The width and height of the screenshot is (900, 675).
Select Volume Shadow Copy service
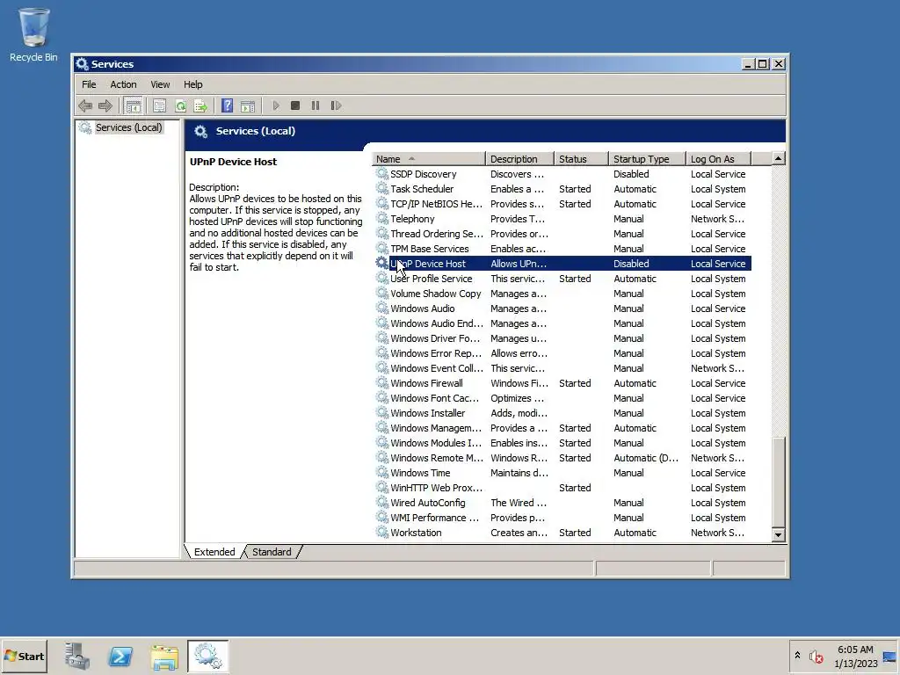[x=562, y=294]
